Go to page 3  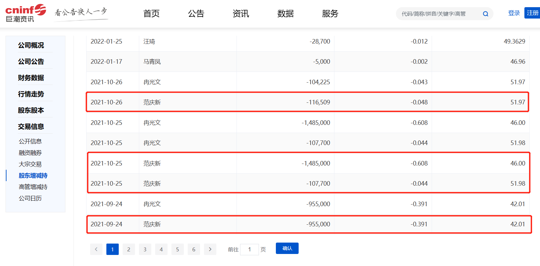pos(145,249)
